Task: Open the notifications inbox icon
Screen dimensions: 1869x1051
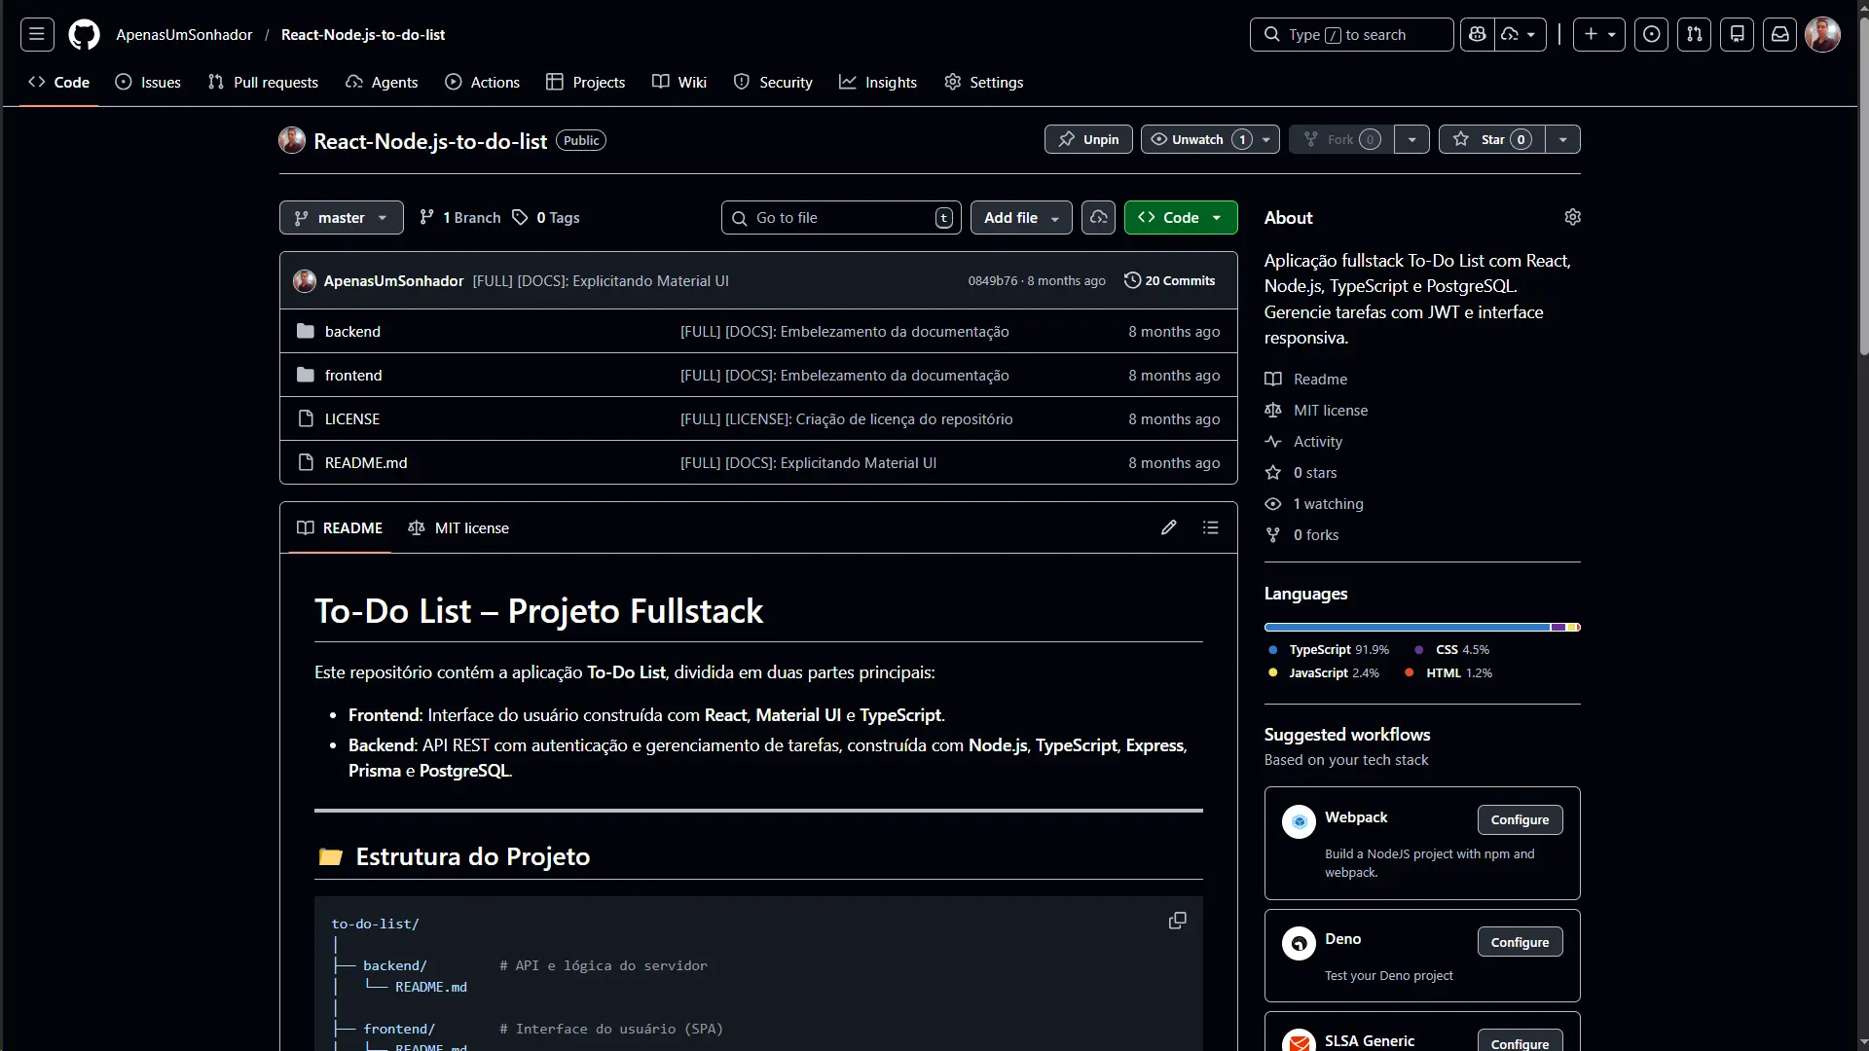Action: 1779,34
